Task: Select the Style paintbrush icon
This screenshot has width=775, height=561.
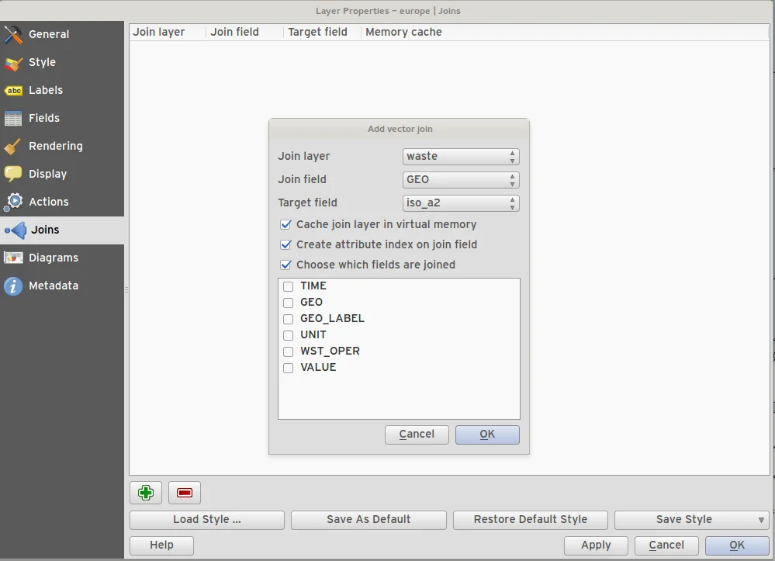Action: (x=13, y=63)
